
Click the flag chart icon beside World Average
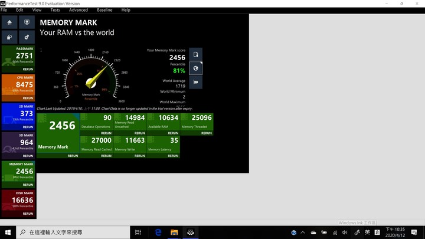coord(196,82)
